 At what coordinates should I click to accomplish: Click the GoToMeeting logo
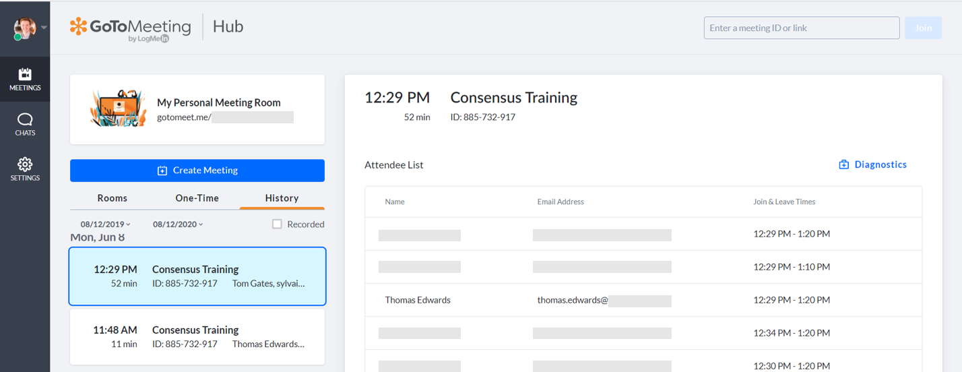click(131, 28)
